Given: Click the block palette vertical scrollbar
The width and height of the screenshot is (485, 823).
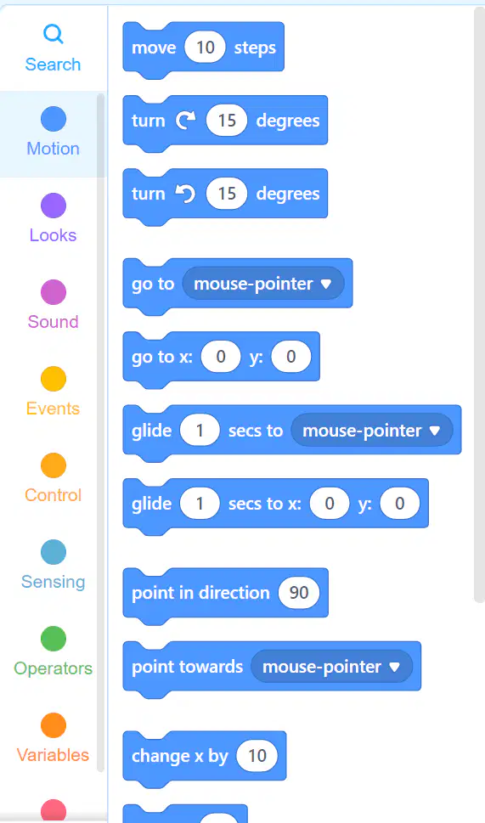Looking at the screenshot, I should point(479,304).
